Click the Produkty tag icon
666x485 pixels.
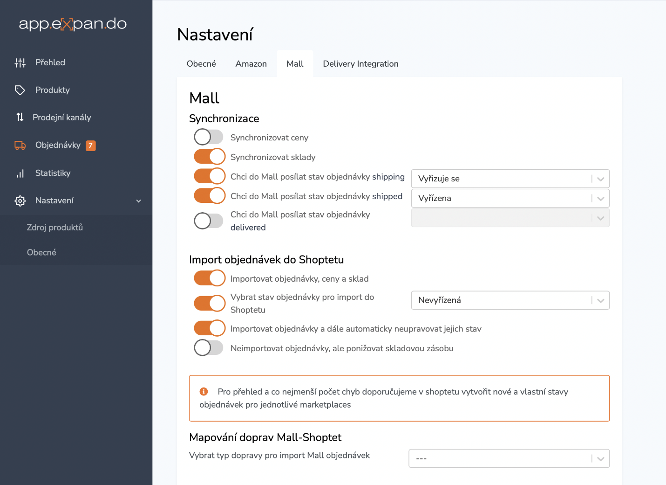pyautogui.click(x=20, y=90)
